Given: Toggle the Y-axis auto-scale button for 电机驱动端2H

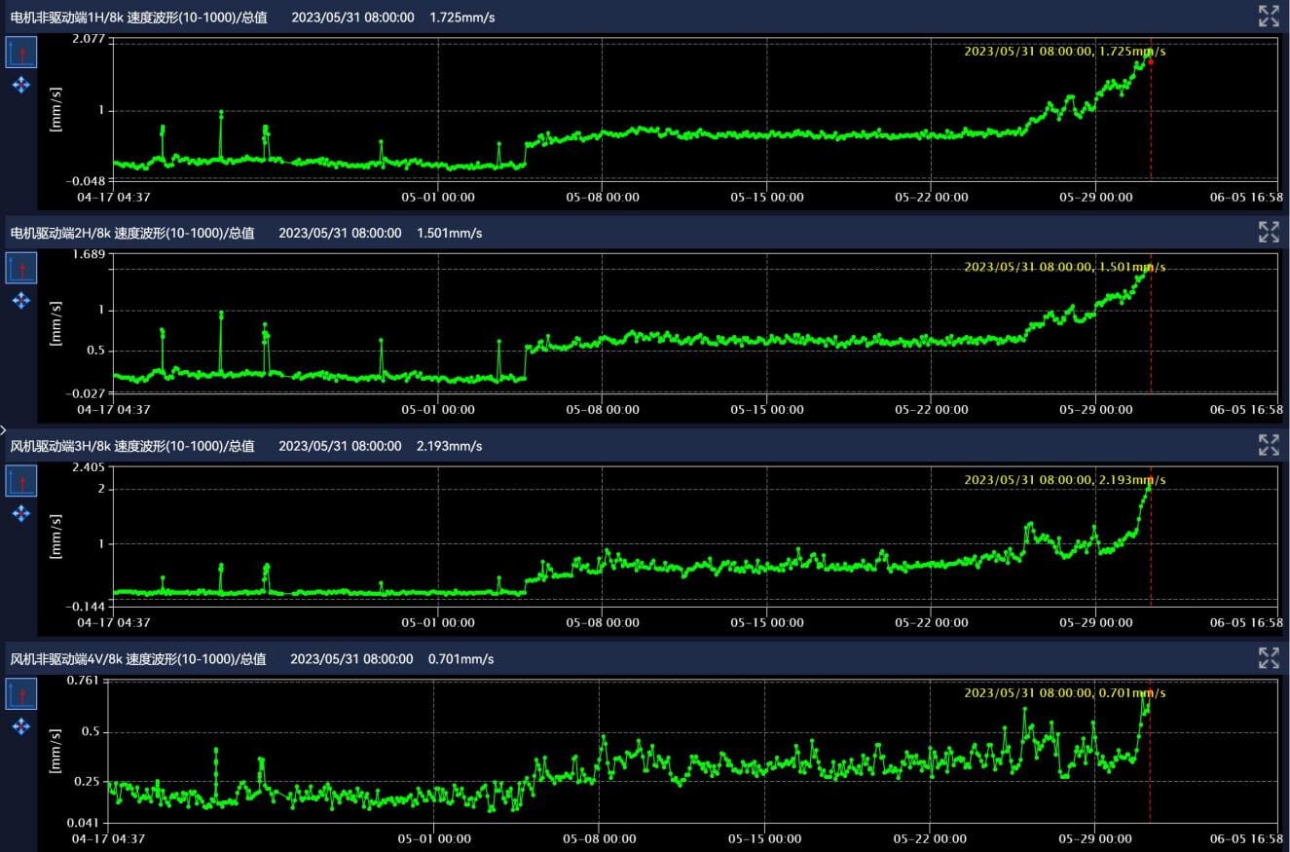Looking at the screenshot, I should (20, 268).
